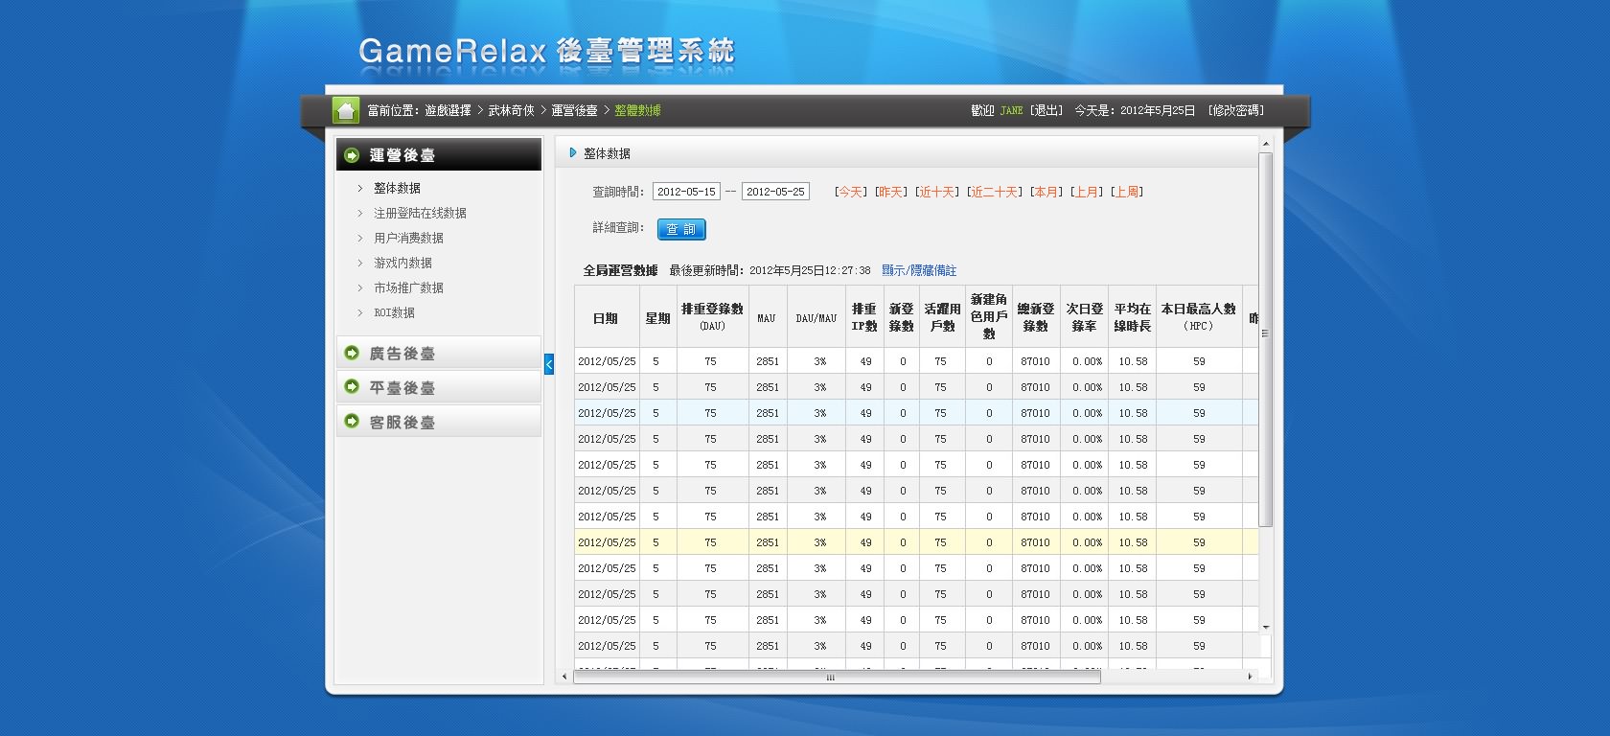Image resolution: width=1610 pixels, height=736 pixels.
Task: Click the green home icon
Action: click(x=346, y=110)
